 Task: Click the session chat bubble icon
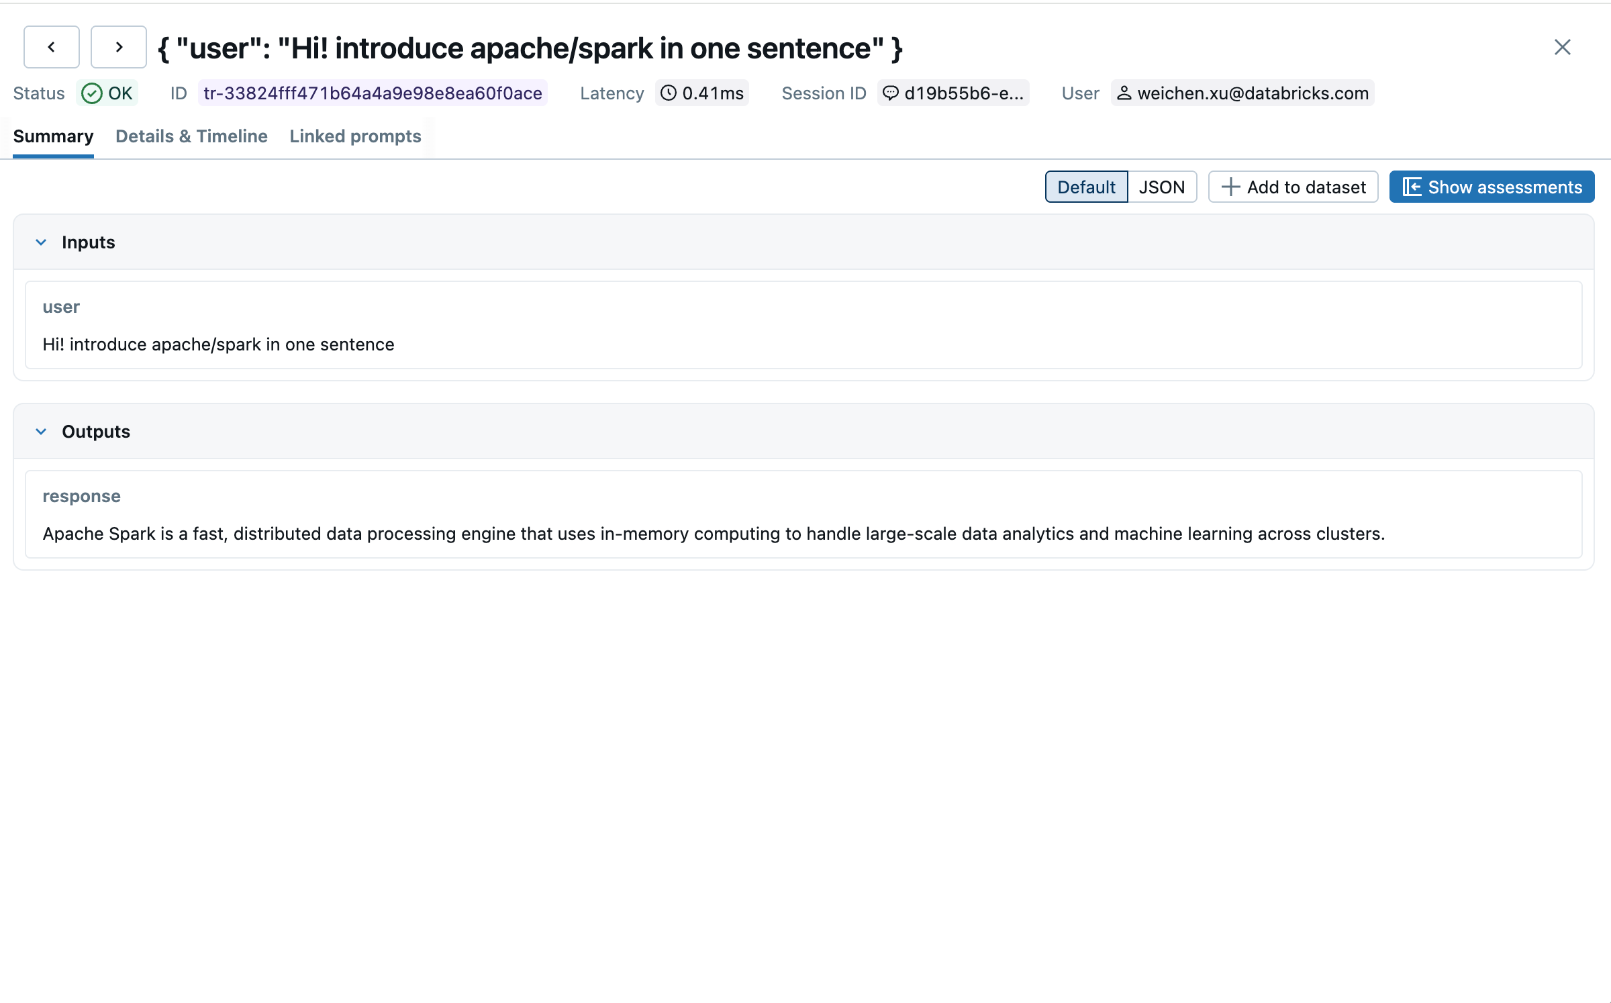pyautogui.click(x=891, y=93)
